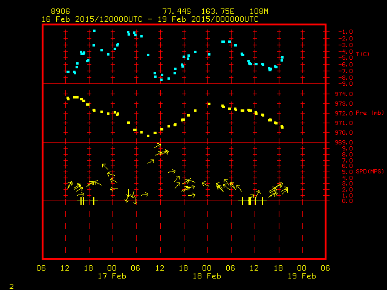
Task: Click the SPD(MPS) wind speed axis label
Action: coord(369,171)
